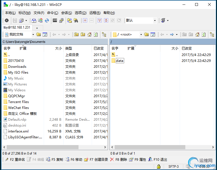Viewport: 217px width, 170px height.
Task: Open the 本地(L) menu
Action: [10, 13]
